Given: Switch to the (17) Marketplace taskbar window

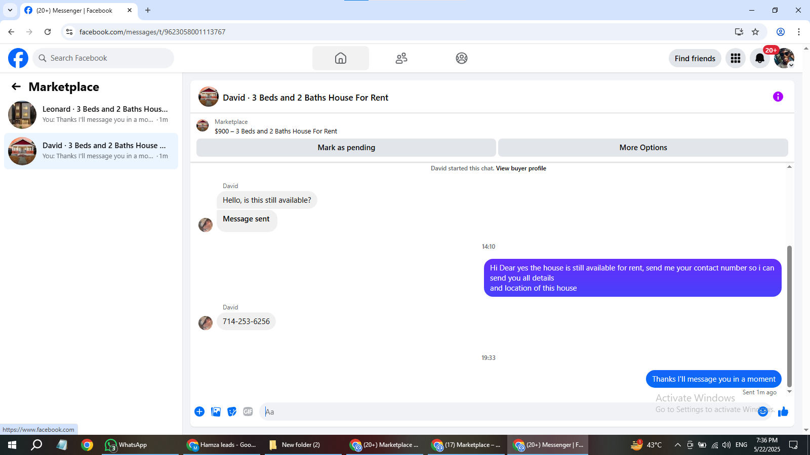Looking at the screenshot, I should 466,445.
